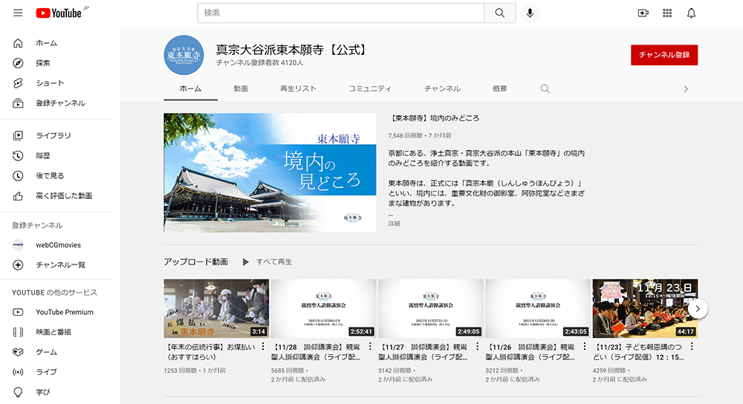Start voice search with microphone
This screenshot has height=404, width=743.
[x=530, y=13]
